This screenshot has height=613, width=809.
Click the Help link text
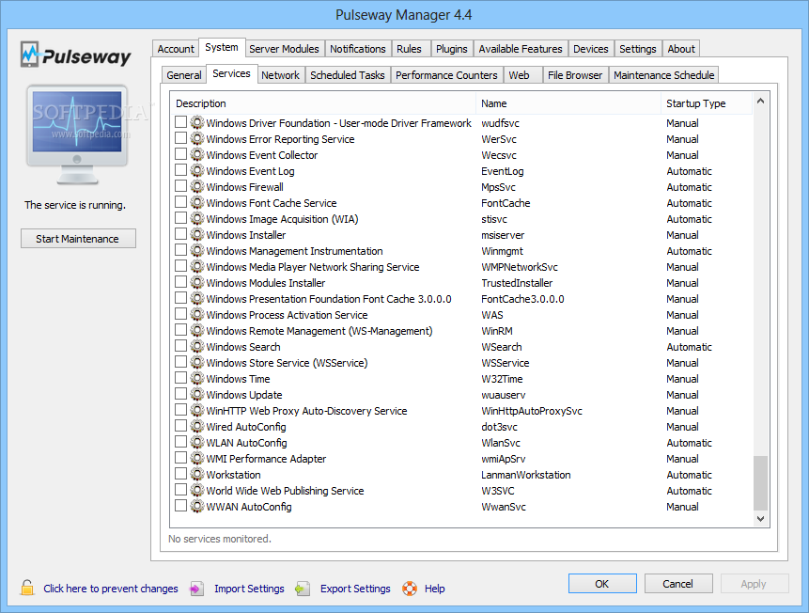pyautogui.click(x=434, y=589)
